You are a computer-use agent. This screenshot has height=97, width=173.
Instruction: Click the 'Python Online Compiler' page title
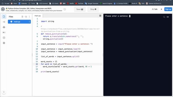point(30,8)
